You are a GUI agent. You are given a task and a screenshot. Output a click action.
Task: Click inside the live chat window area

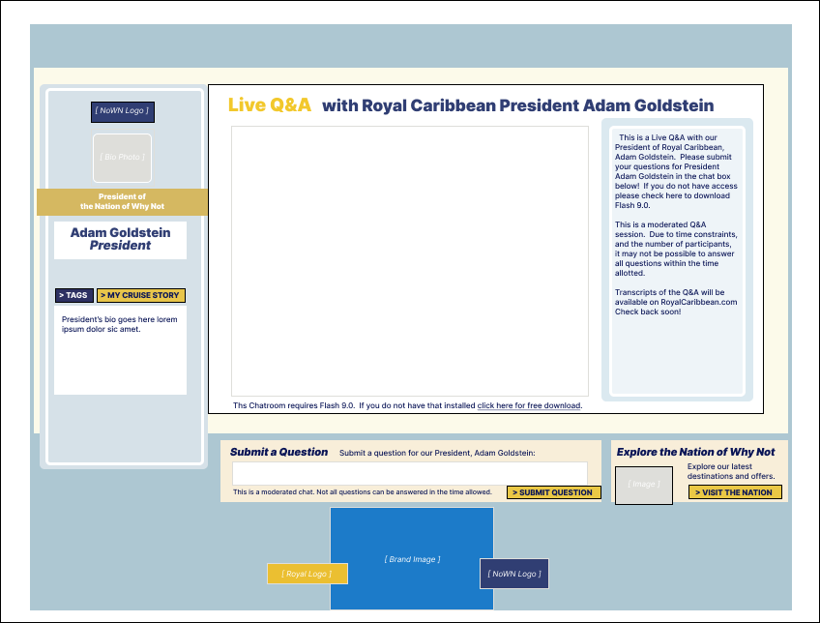click(x=409, y=261)
